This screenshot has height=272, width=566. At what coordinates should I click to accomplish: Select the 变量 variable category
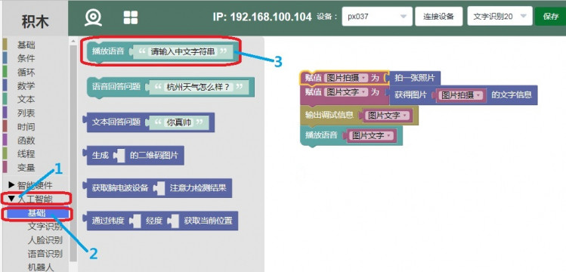[26, 167]
